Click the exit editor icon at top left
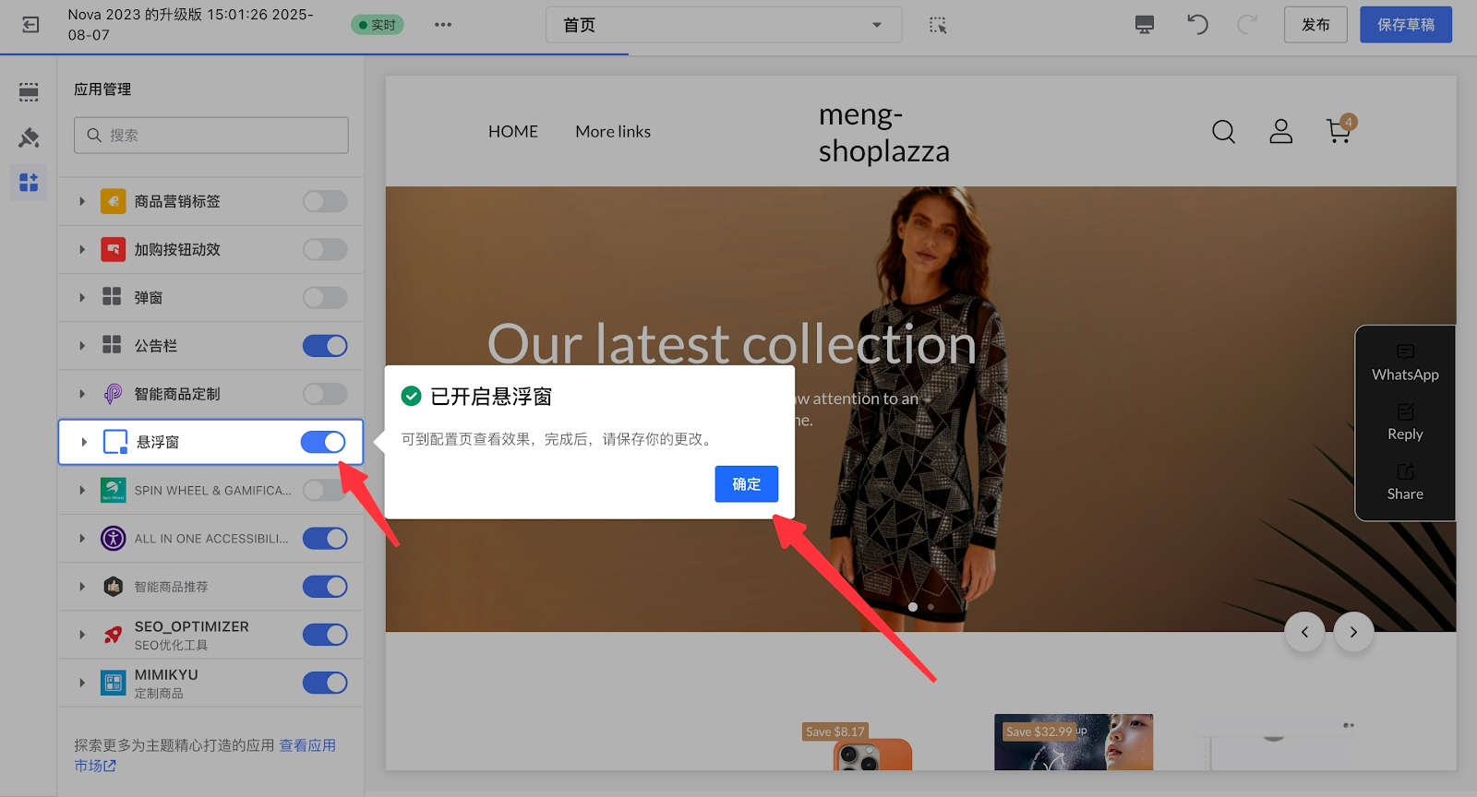 click(x=30, y=25)
